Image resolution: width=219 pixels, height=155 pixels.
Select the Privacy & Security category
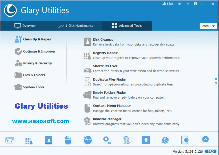pyautogui.click(x=33, y=63)
